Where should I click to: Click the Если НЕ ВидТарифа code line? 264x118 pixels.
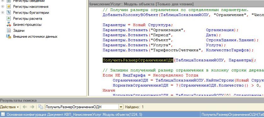[x=151, y=75]
